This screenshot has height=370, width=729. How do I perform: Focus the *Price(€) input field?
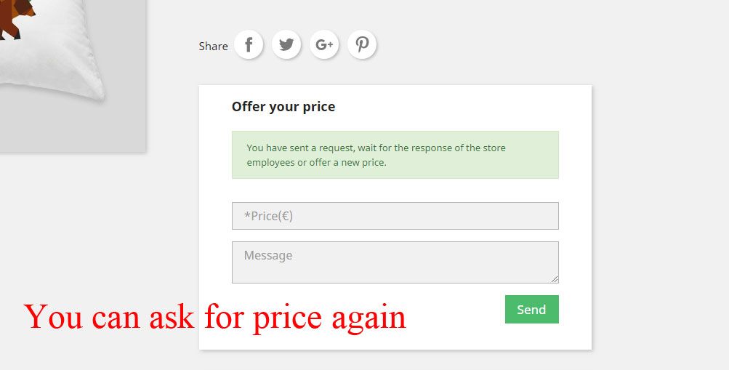point(395,216)
